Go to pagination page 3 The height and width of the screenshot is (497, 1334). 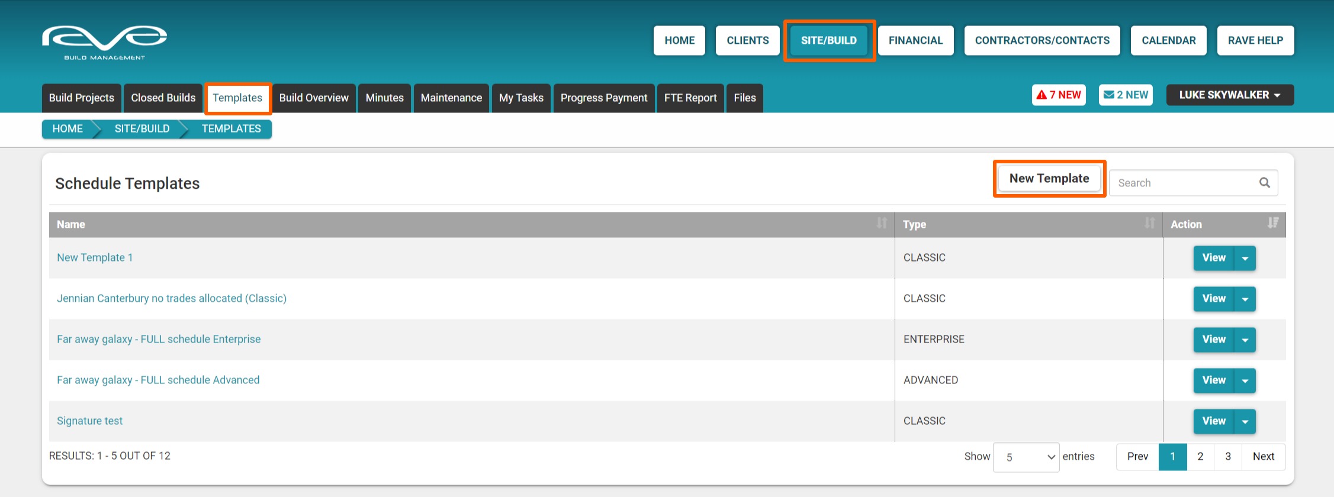click(1228, 457)
